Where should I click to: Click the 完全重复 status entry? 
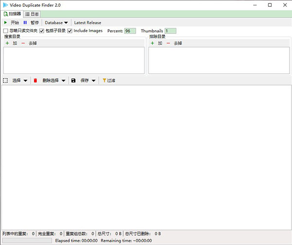pyautogui.click(x=50, y=234)
